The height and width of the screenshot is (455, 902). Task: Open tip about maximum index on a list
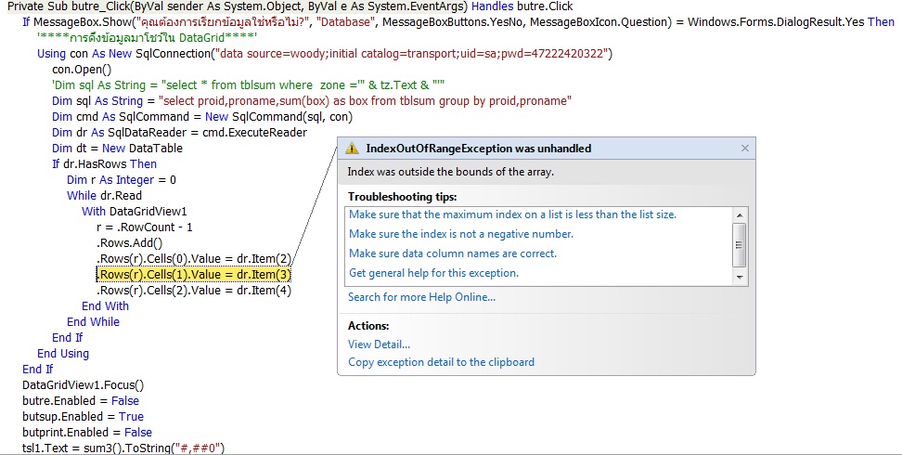[x=512, y=214]
